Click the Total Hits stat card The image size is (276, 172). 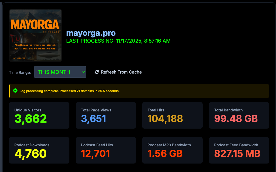click(x=172, y=115)
